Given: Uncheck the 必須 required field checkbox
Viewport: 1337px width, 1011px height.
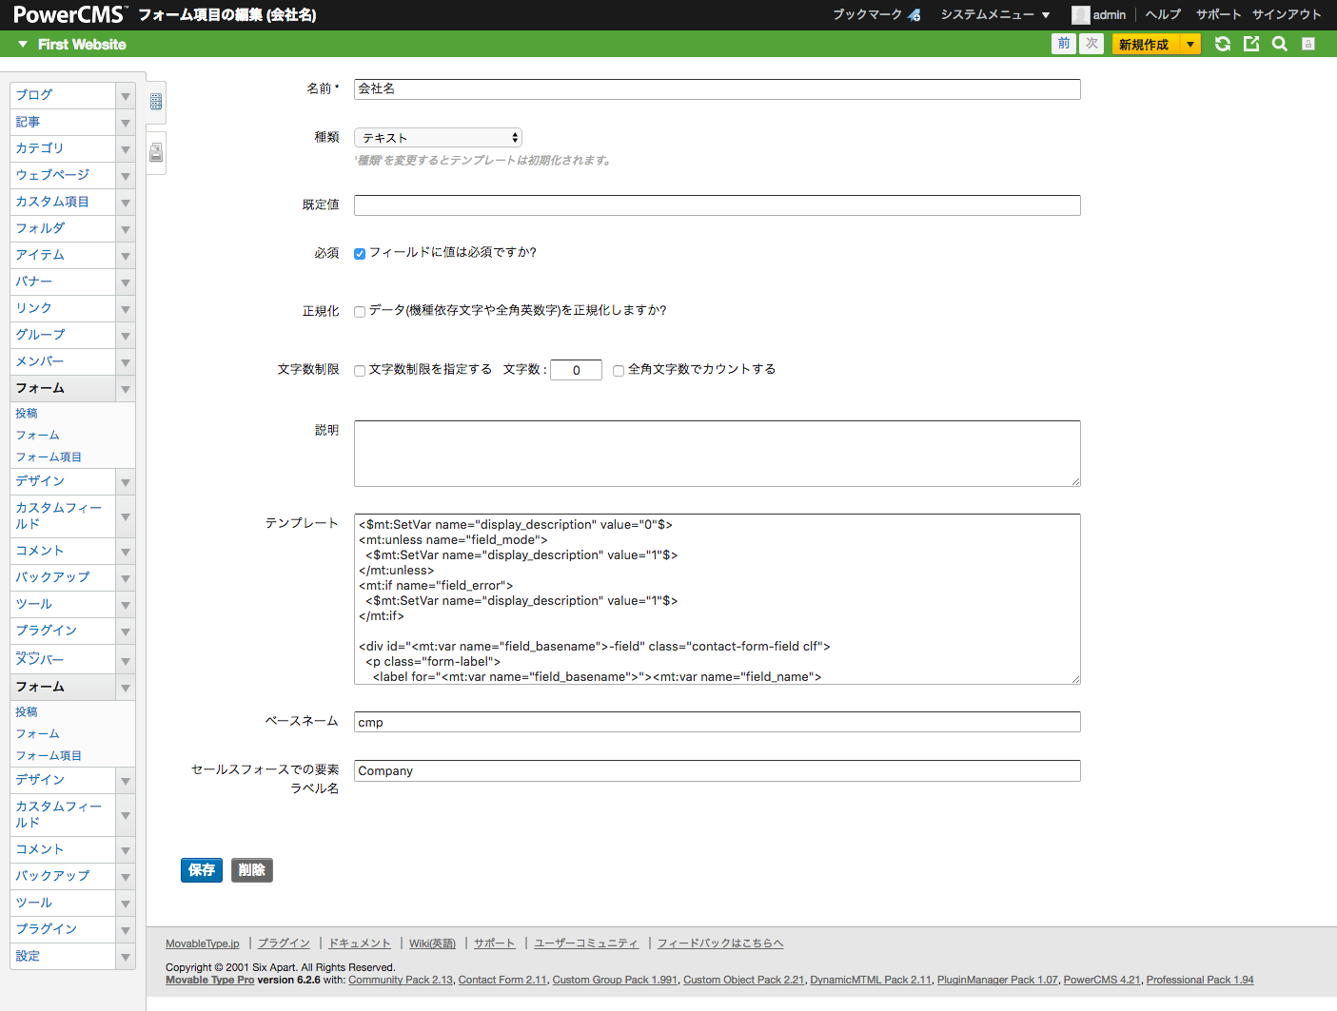Looking at the screenshot, I should [360, 254].
